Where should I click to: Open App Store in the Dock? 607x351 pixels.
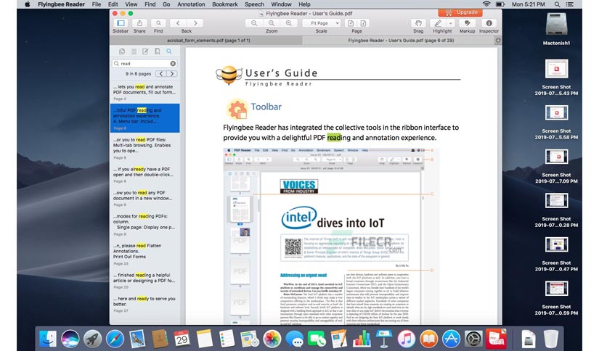click(x=452, y=339)
